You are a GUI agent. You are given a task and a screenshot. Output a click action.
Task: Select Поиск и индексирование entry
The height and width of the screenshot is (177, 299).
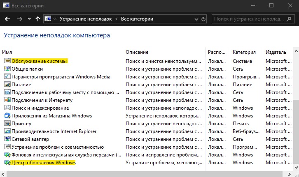tap(40, 108)
